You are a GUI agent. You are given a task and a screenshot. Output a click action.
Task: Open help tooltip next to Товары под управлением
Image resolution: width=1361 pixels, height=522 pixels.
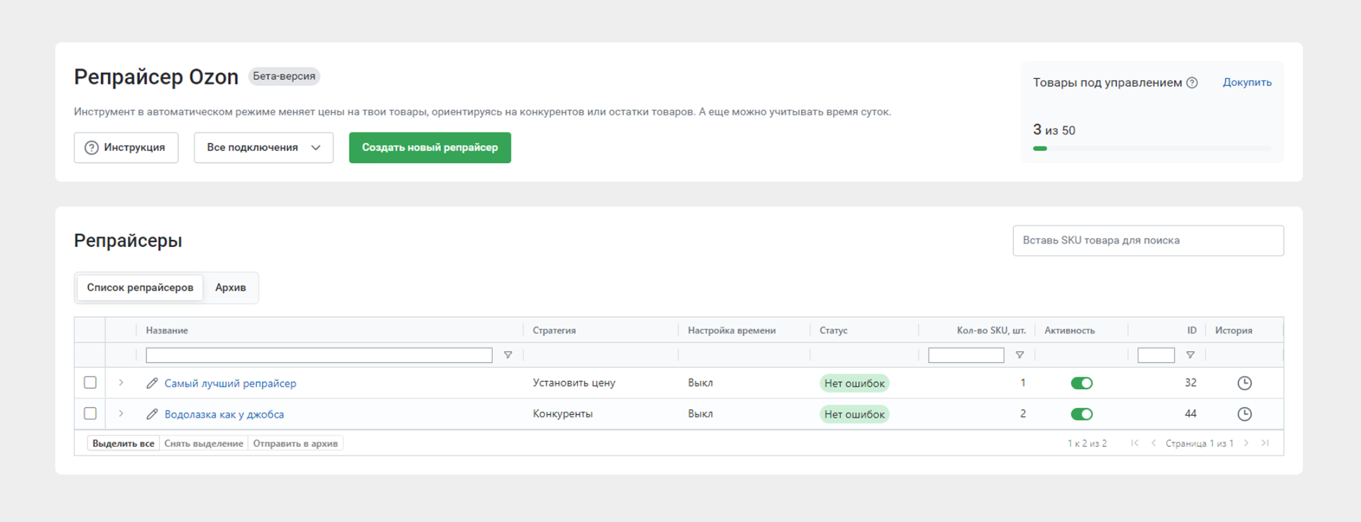[1192, 83]
